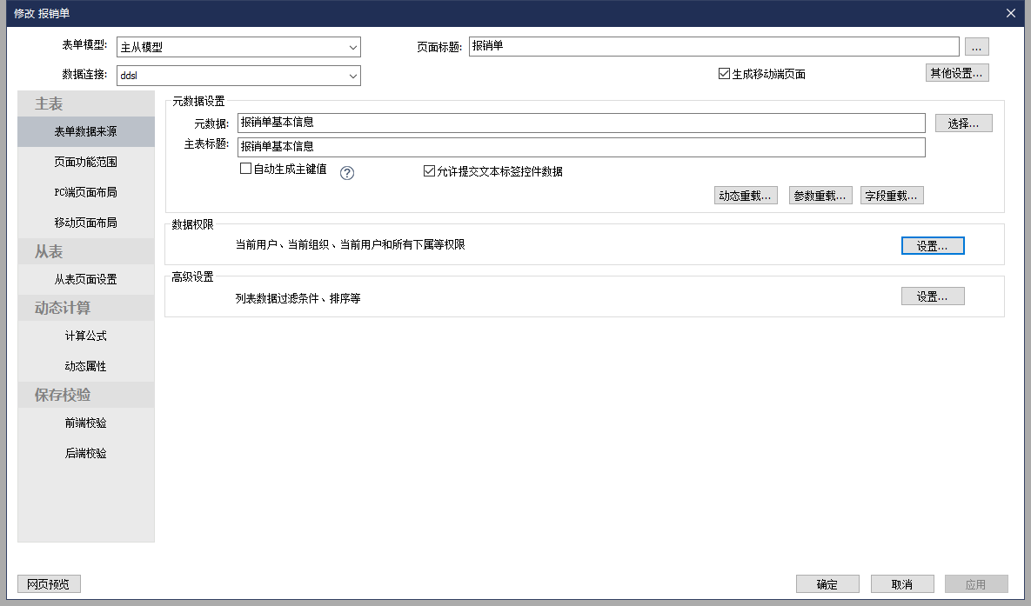Select 页面功能范围 in the sidebar

(85, 162)
